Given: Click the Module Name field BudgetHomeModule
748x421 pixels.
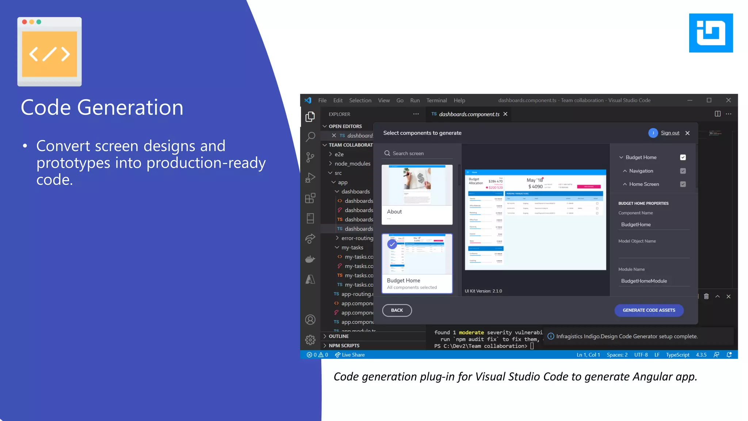Looking at the screenshot, I should [654, 281].
